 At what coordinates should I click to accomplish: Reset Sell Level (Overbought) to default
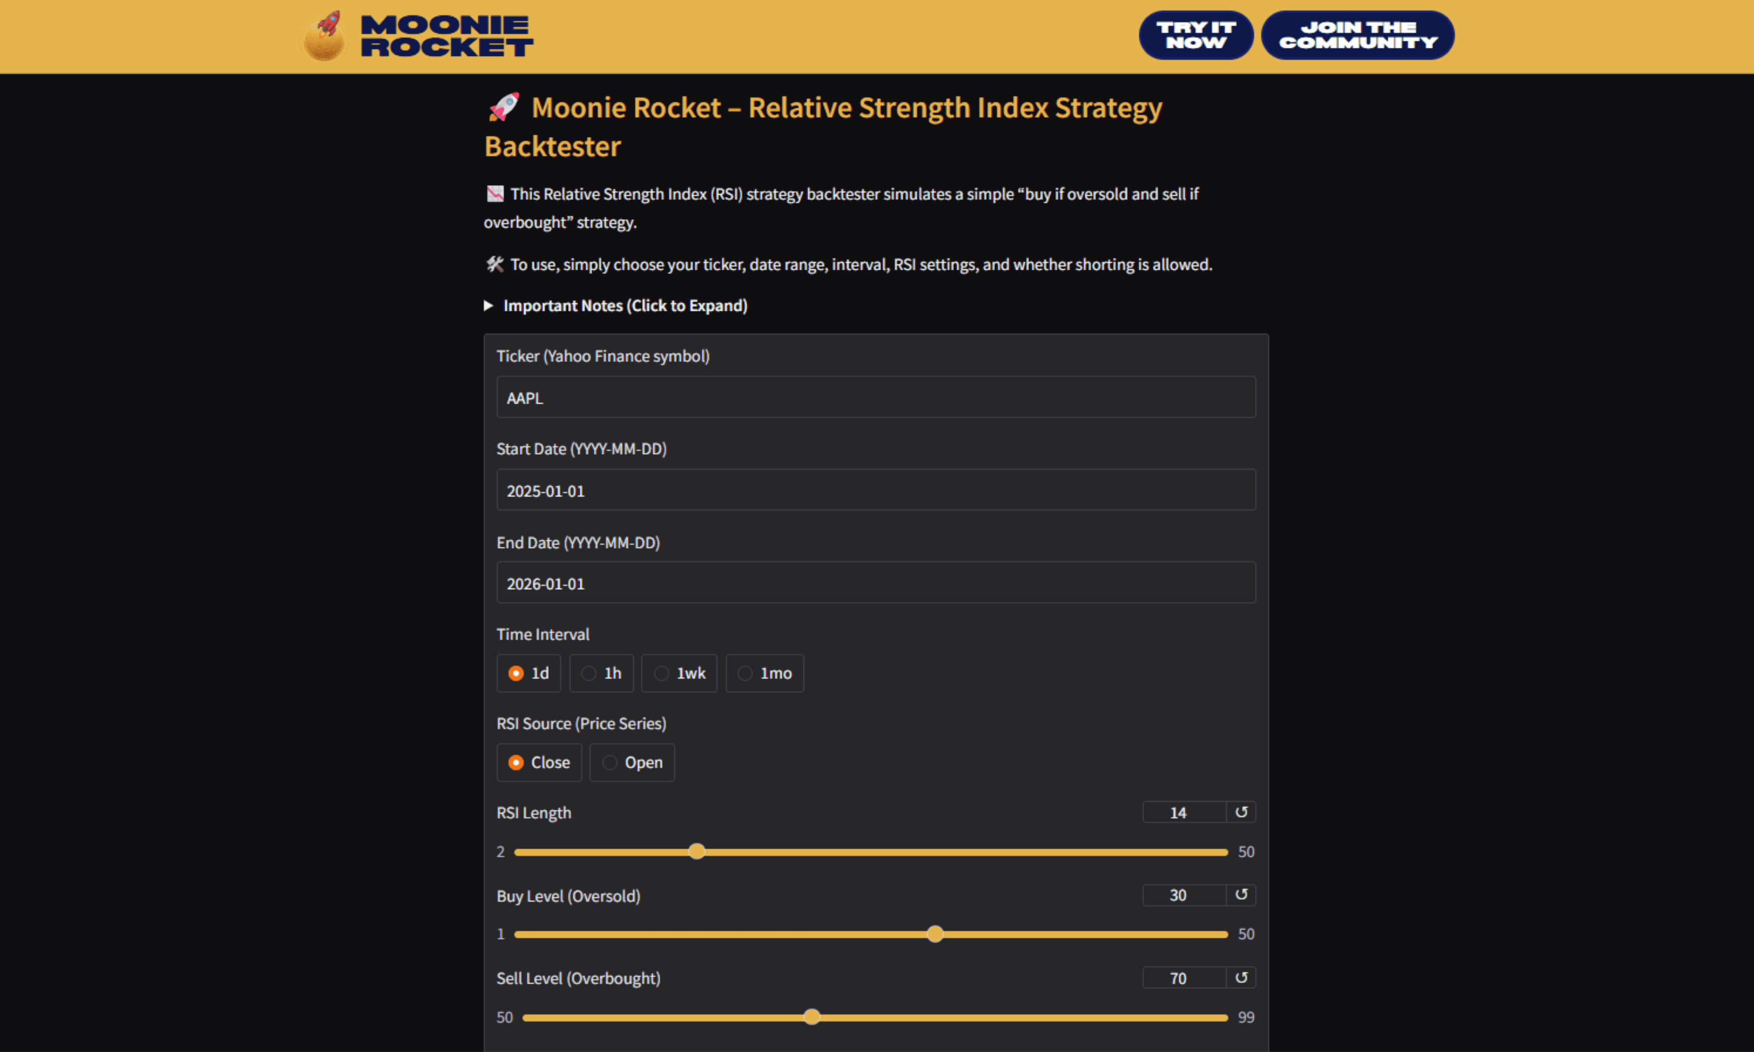[1242, 978]
